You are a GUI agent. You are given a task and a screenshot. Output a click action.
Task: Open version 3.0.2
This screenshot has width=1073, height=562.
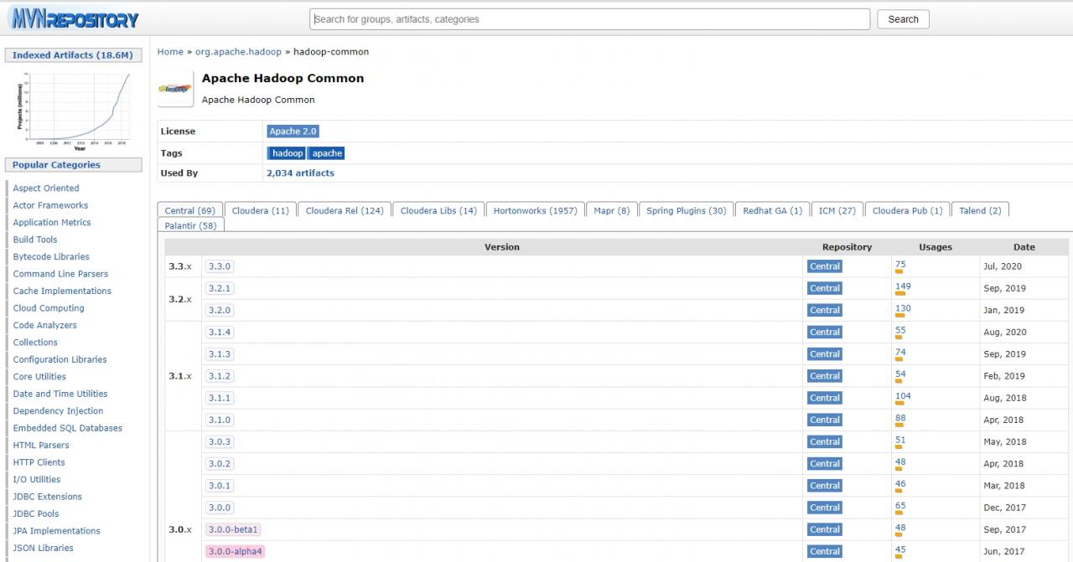coord(219,463)
